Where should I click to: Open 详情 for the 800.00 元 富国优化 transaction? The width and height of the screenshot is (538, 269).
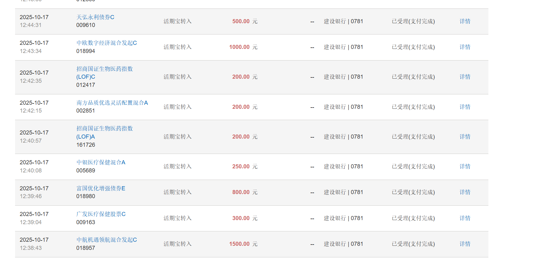click(465, 192)
